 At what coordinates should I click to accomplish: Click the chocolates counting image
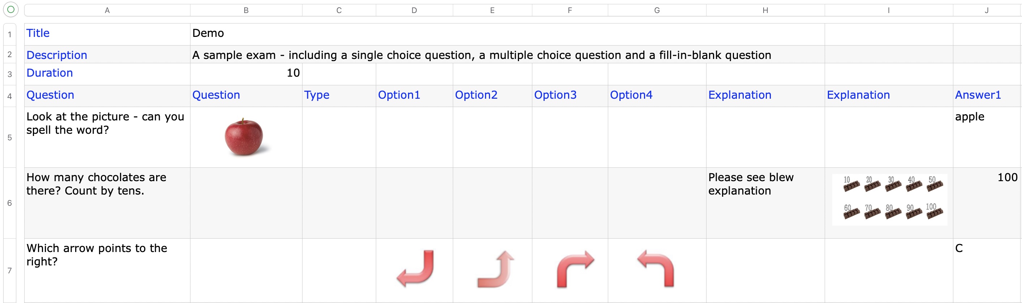pyautogui.click(x=889, y=200)
